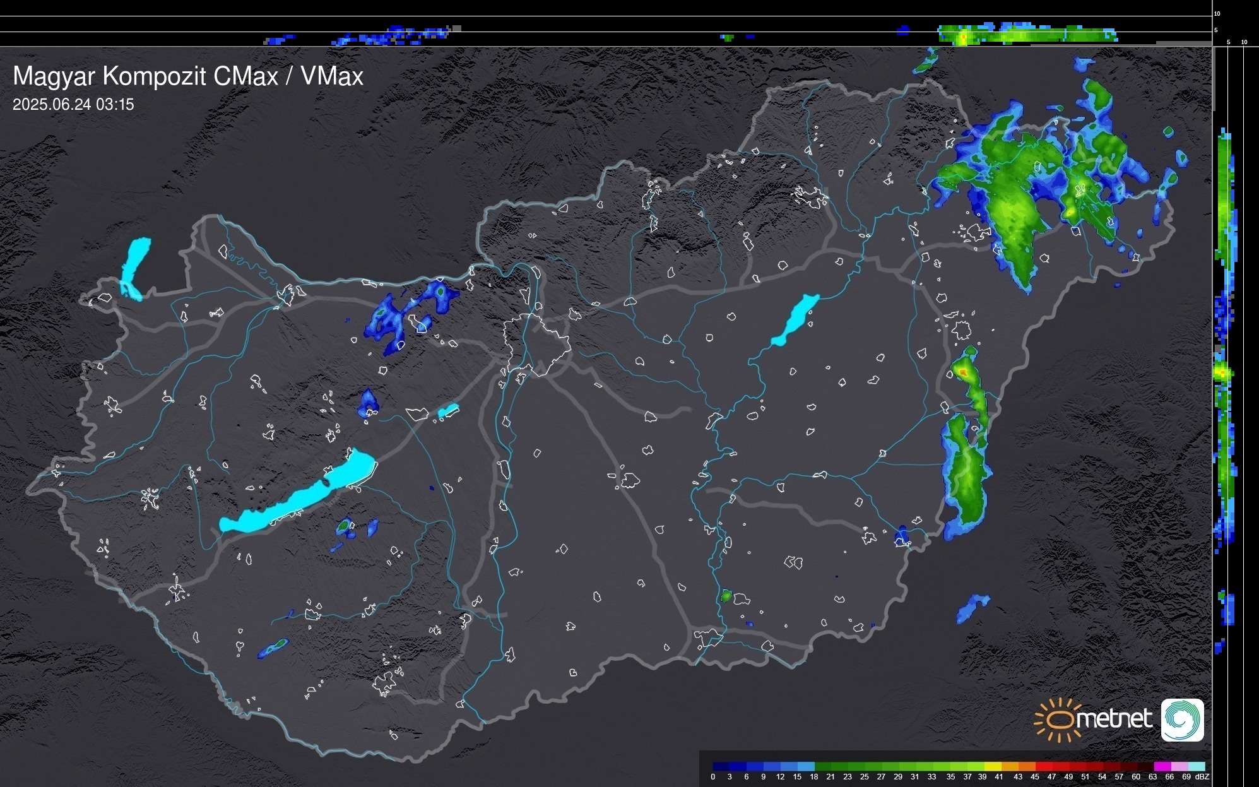
Task: Click the teal swirl app icon
Action: point(1182,720)
